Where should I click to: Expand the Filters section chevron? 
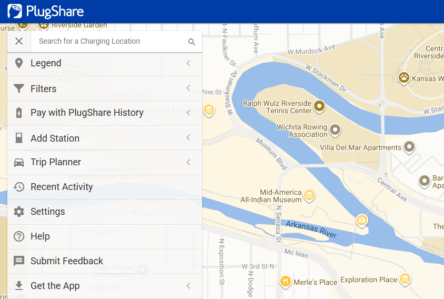click(188, 88)
